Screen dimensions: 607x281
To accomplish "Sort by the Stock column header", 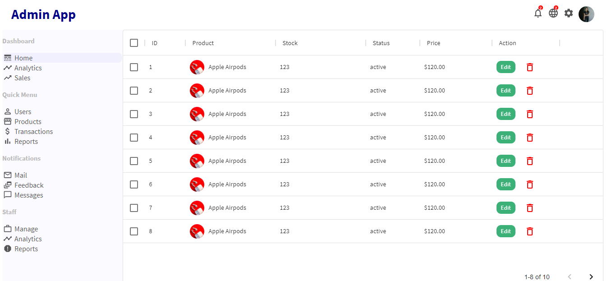I will pyautogui.click(x=290, y=43).
